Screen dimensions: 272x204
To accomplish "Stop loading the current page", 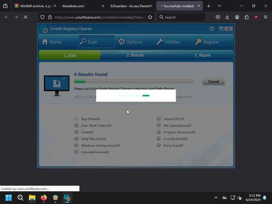I will click(x=25, y=17).
